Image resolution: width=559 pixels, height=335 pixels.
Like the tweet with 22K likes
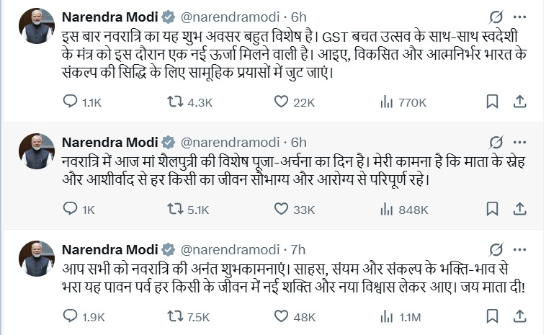click(281, 102)
